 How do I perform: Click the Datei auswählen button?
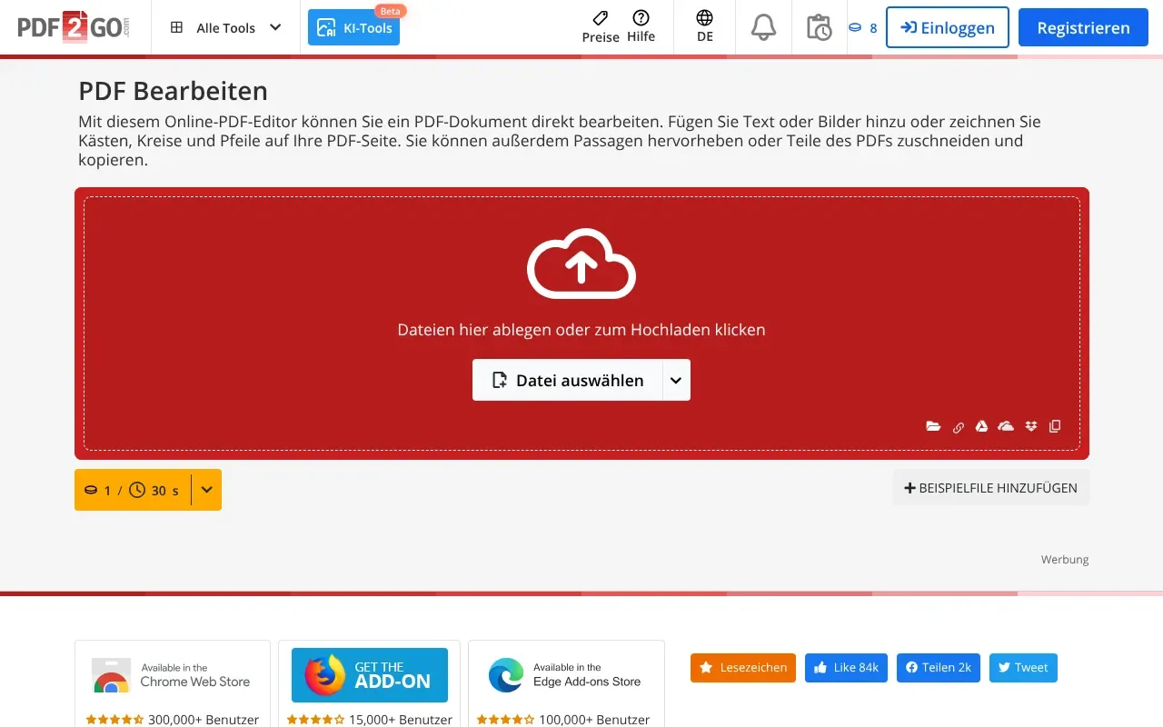[568, 380]
